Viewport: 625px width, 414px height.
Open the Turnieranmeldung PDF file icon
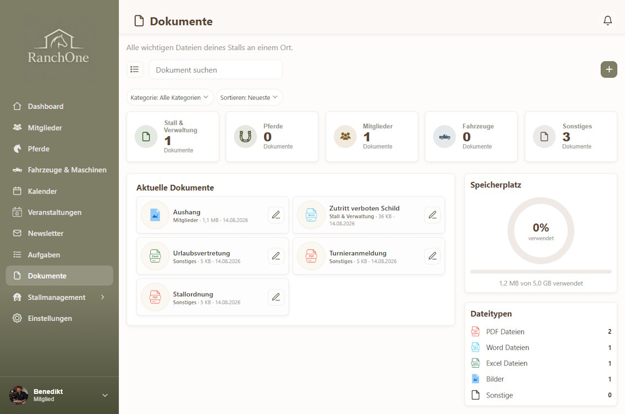[x=311, y=256]
